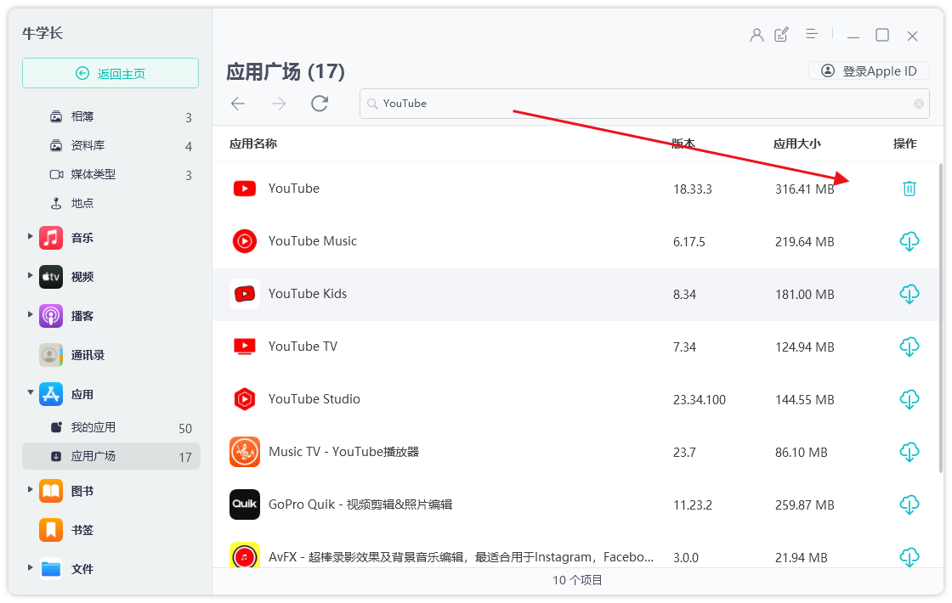952x603 pixels.
Task: Open the 书签 section in the sidebar
Action: pos(82,529)
